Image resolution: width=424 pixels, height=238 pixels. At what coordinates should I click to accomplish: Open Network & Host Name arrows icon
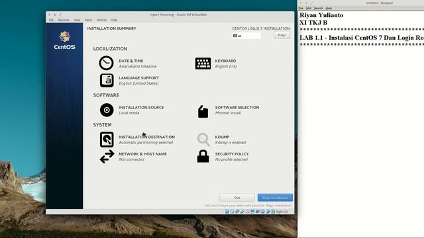click(107, 157)
